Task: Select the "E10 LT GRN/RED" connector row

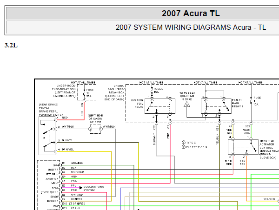Action: tap(73, 204)
